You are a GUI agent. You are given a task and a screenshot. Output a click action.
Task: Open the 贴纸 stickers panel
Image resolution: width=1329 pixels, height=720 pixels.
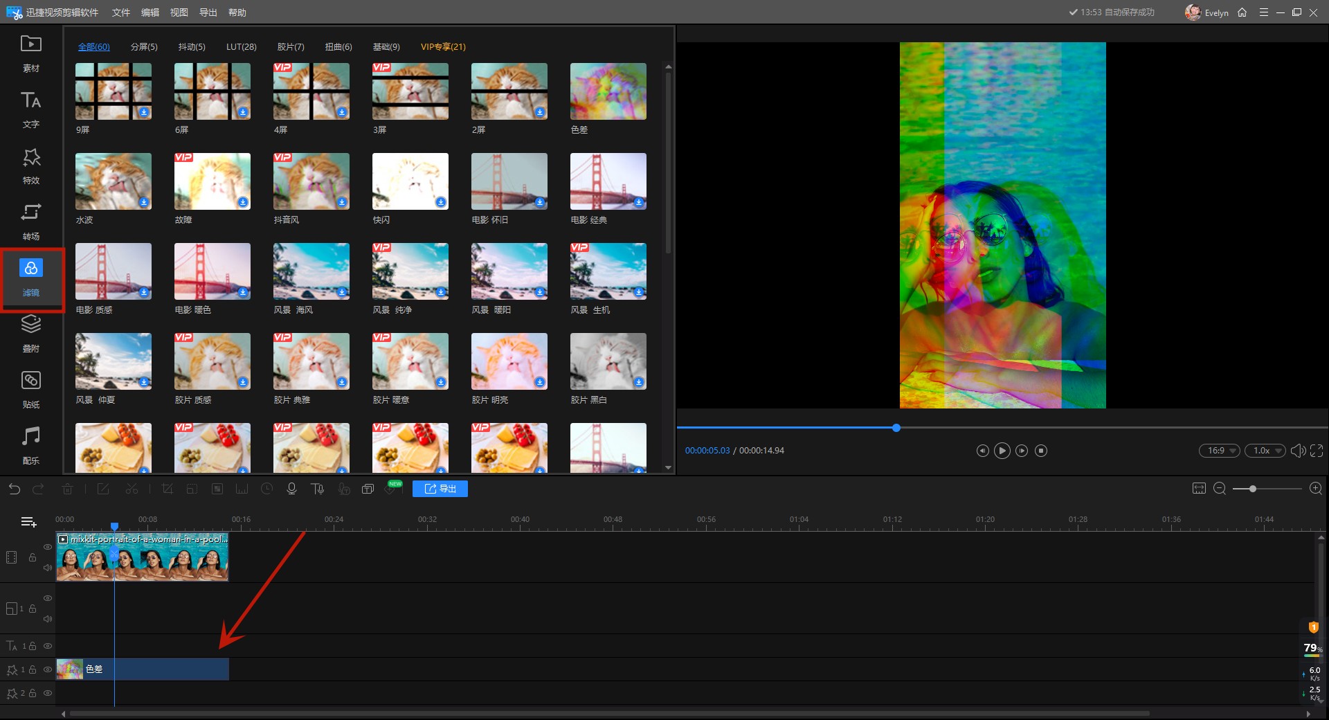[30, 389]
